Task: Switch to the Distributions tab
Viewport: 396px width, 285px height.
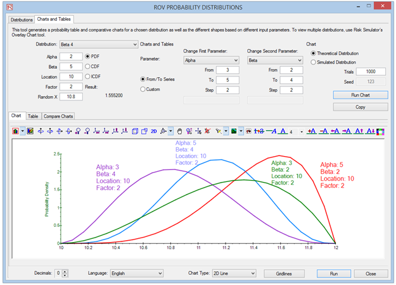Action: (22, 20)
